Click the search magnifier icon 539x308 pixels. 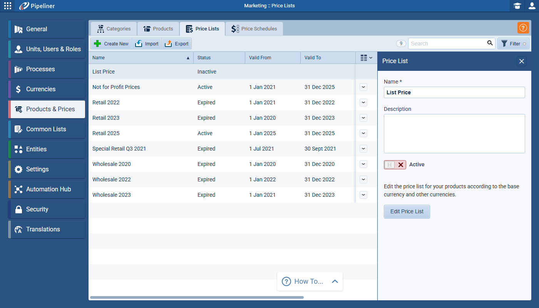[x=490, y=43]
